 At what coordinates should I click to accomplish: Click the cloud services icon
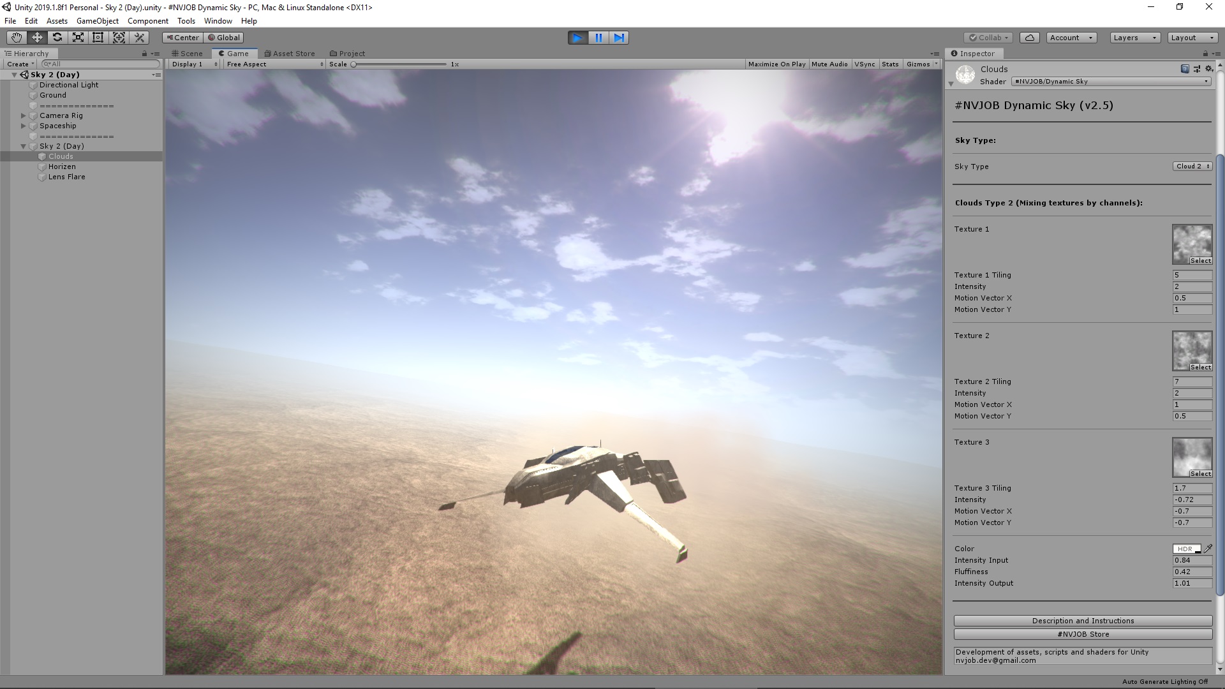[x=1029, y=37]
